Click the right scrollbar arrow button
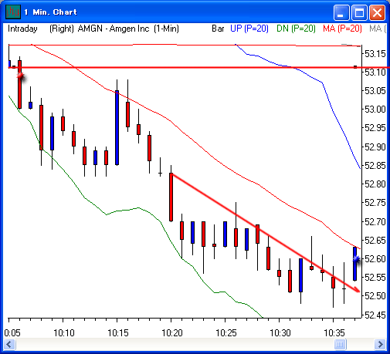The height and width of the screenshot is (354, 390). click(380, 344)
